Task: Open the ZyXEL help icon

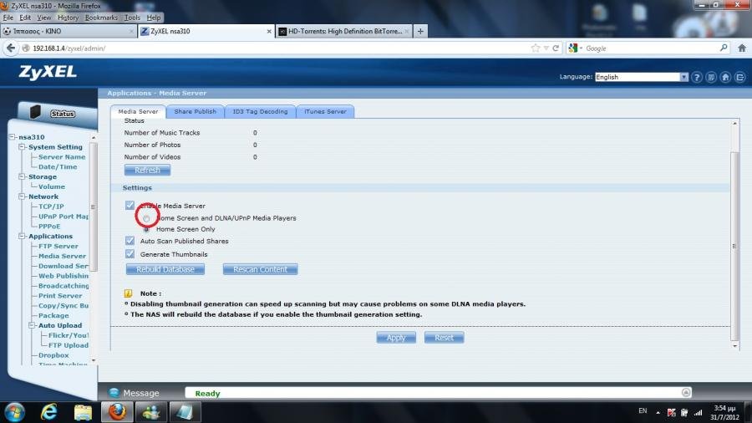Action: click(697, 77)
